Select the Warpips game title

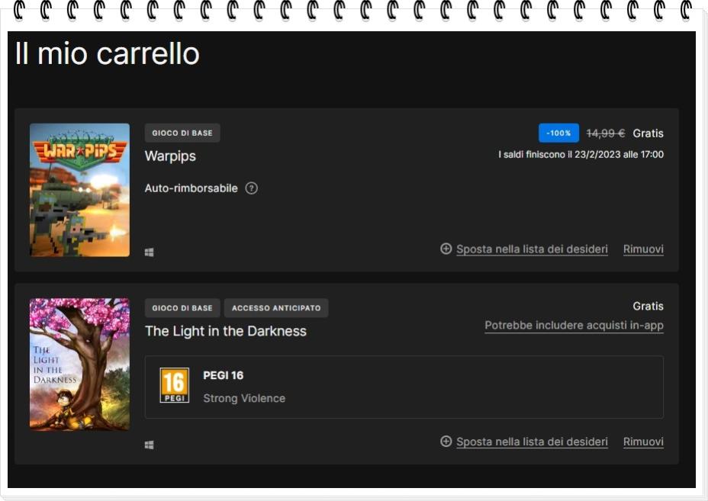(x=172, y=156)
